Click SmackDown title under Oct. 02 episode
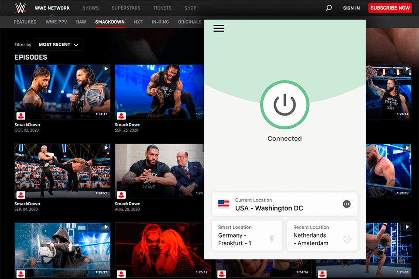 pyautogui.click(x=27, y=125)
